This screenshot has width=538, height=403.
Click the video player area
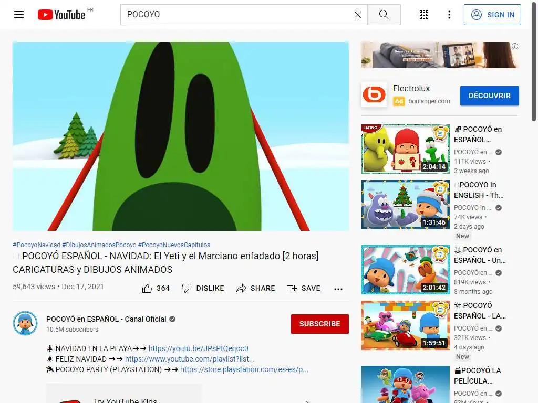[181, 136]
